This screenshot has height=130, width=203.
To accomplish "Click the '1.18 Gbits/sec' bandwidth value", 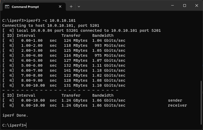I will tap(109, 70).
